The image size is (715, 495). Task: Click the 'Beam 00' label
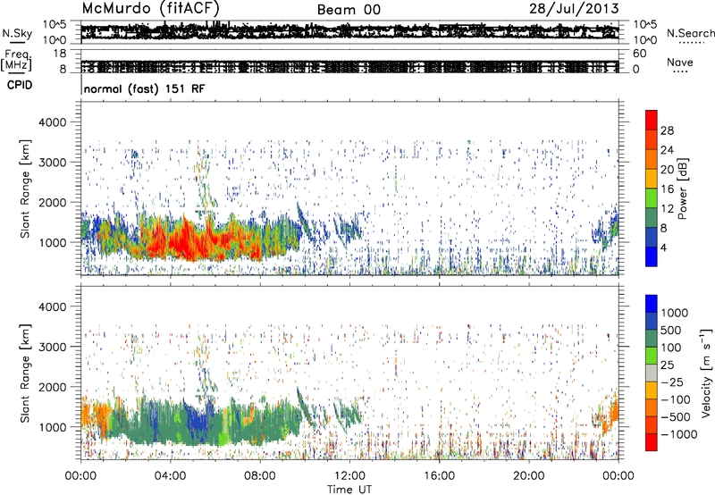[349, 10]
